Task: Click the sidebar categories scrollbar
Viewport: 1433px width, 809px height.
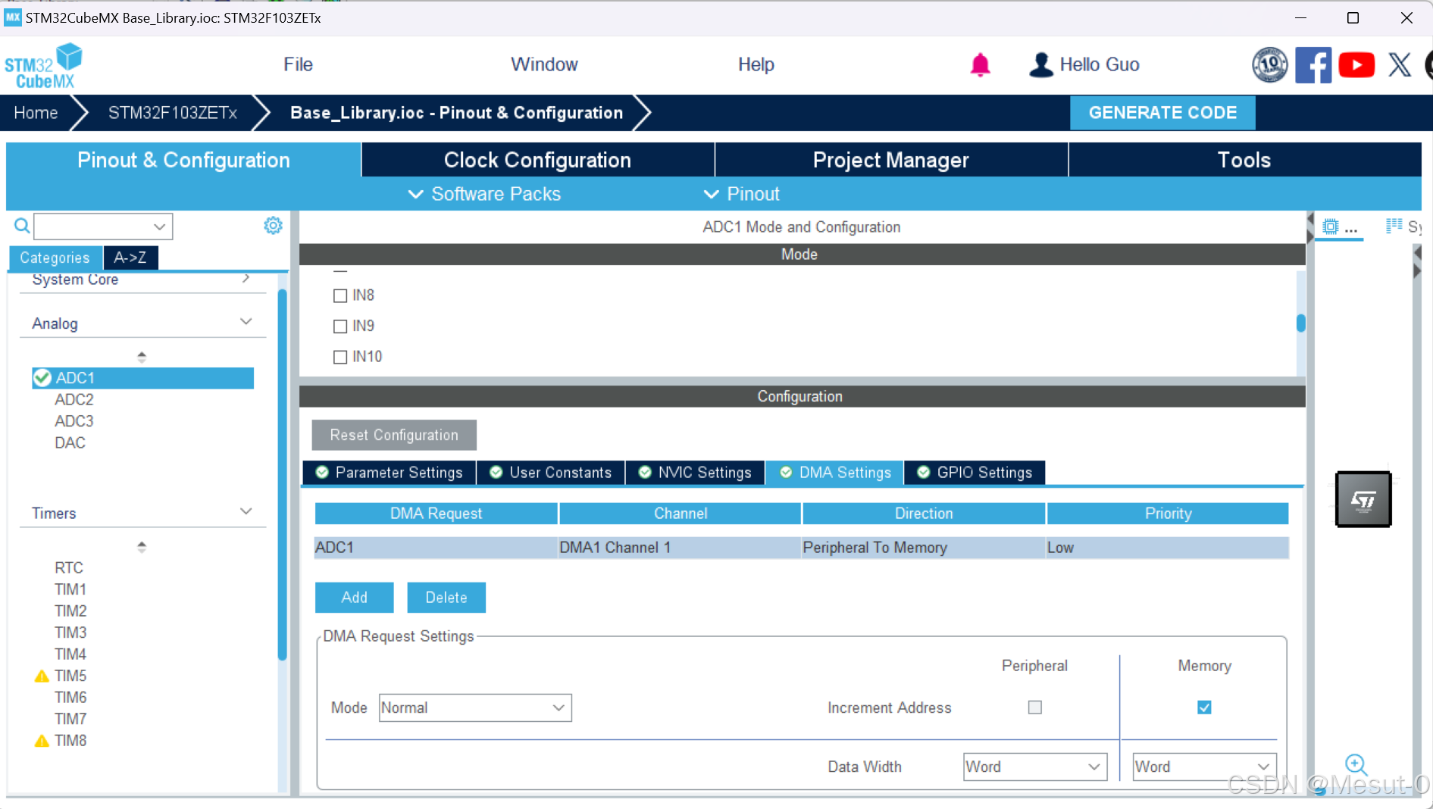Action: tap(282, 475)
